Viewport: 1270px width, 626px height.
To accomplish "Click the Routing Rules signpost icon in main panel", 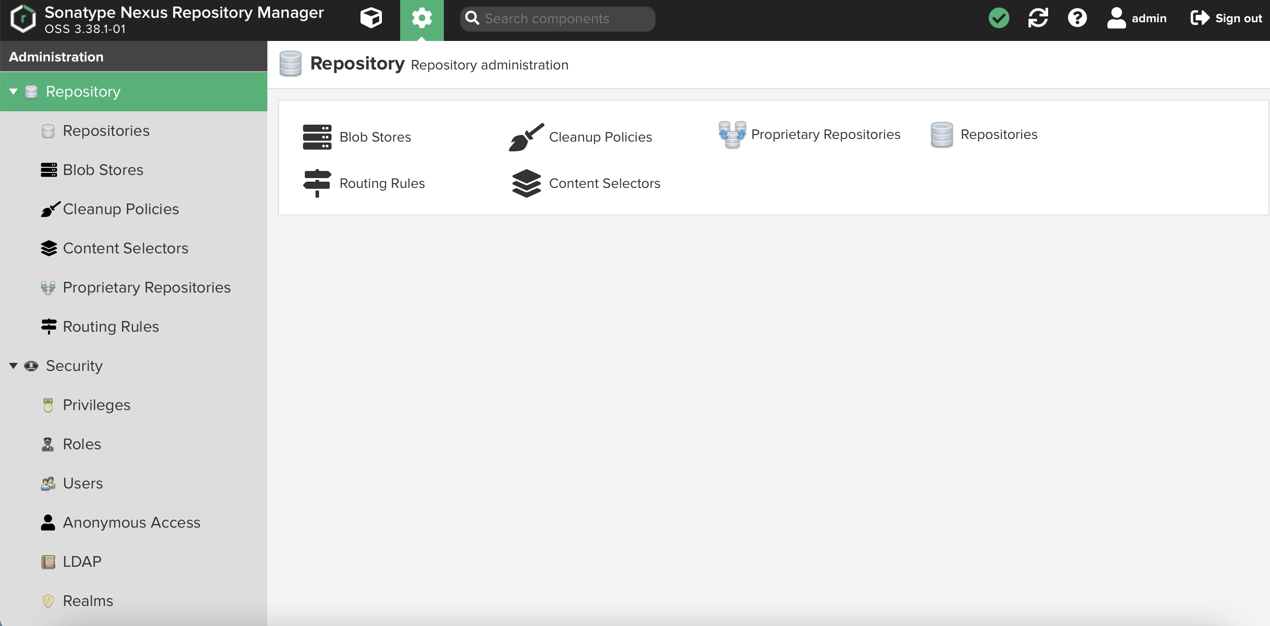I will (x=317, y=183).
